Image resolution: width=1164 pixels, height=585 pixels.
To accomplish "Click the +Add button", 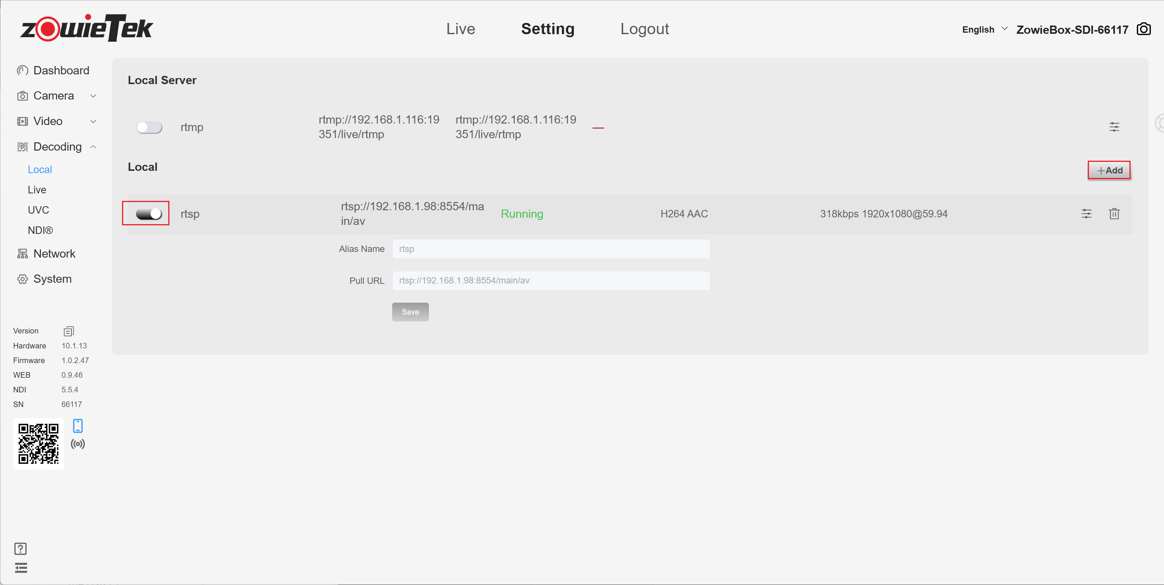I will (x=1109, y=170).
